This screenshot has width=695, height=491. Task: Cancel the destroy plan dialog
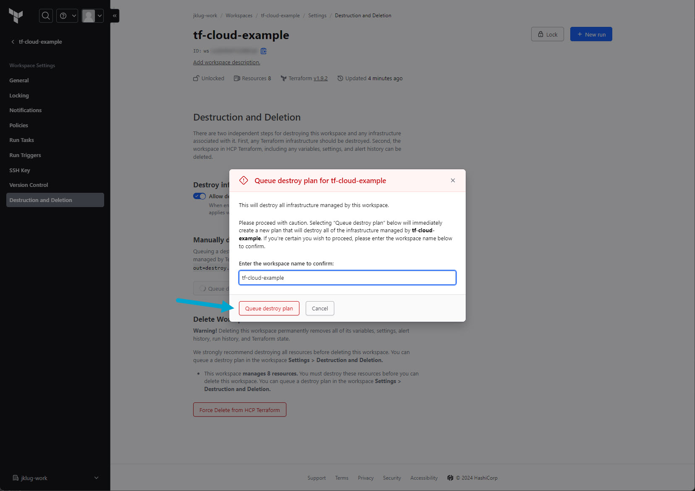tap(320, 308)
